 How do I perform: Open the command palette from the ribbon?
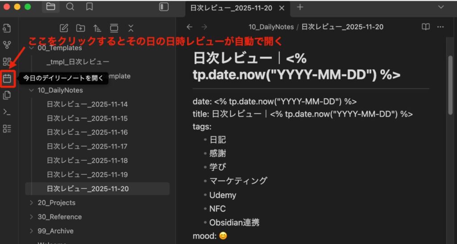tap(7, 112)
